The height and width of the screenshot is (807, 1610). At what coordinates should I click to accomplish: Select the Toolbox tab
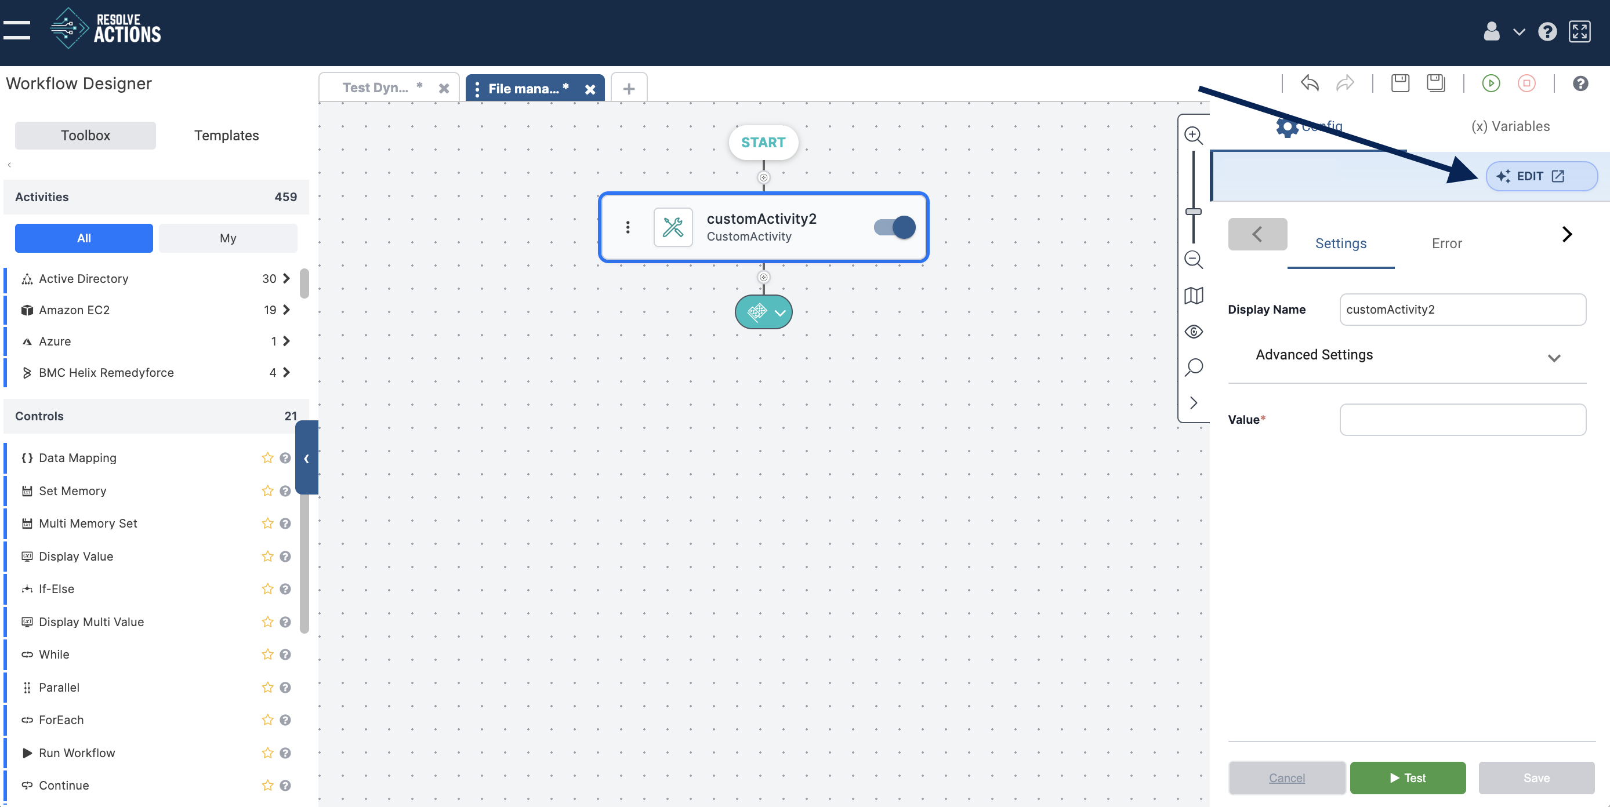(85, 136)
